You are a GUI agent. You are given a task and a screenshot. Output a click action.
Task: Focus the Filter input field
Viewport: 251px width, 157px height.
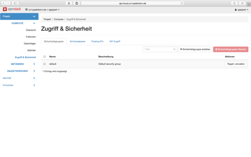tap(160, 49)
